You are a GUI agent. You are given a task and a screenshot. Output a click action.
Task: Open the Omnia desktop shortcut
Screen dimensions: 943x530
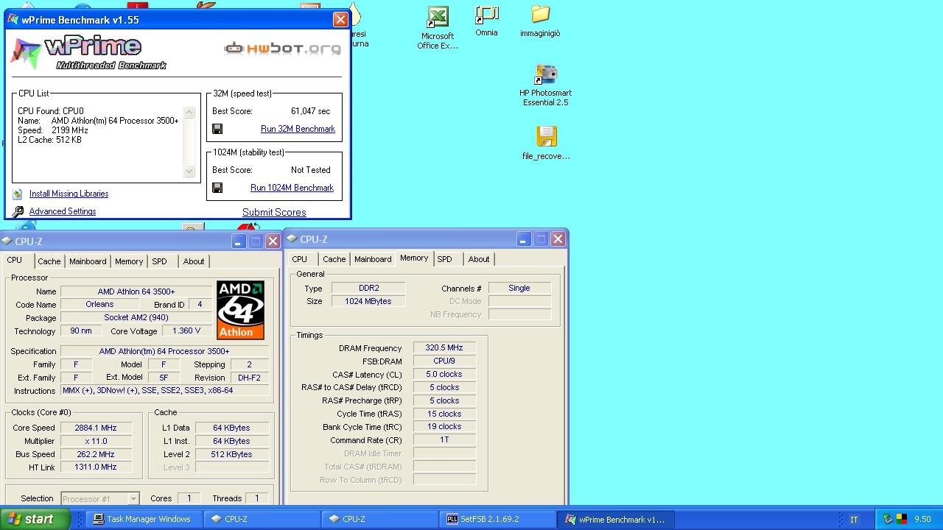486,21
